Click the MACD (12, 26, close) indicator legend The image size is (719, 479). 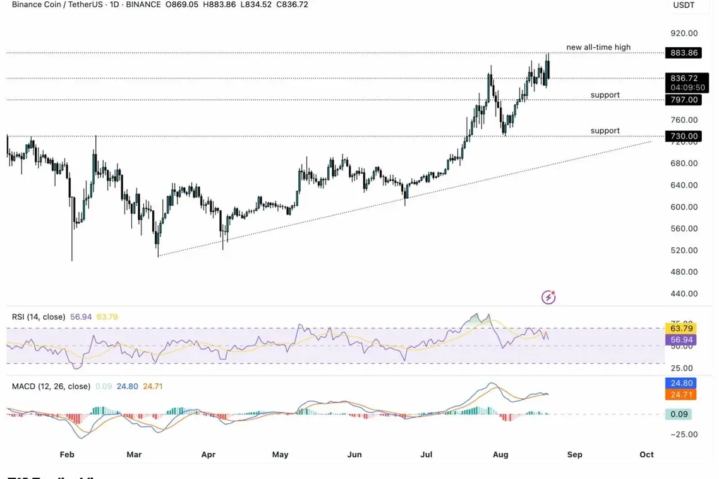(51, 386)
